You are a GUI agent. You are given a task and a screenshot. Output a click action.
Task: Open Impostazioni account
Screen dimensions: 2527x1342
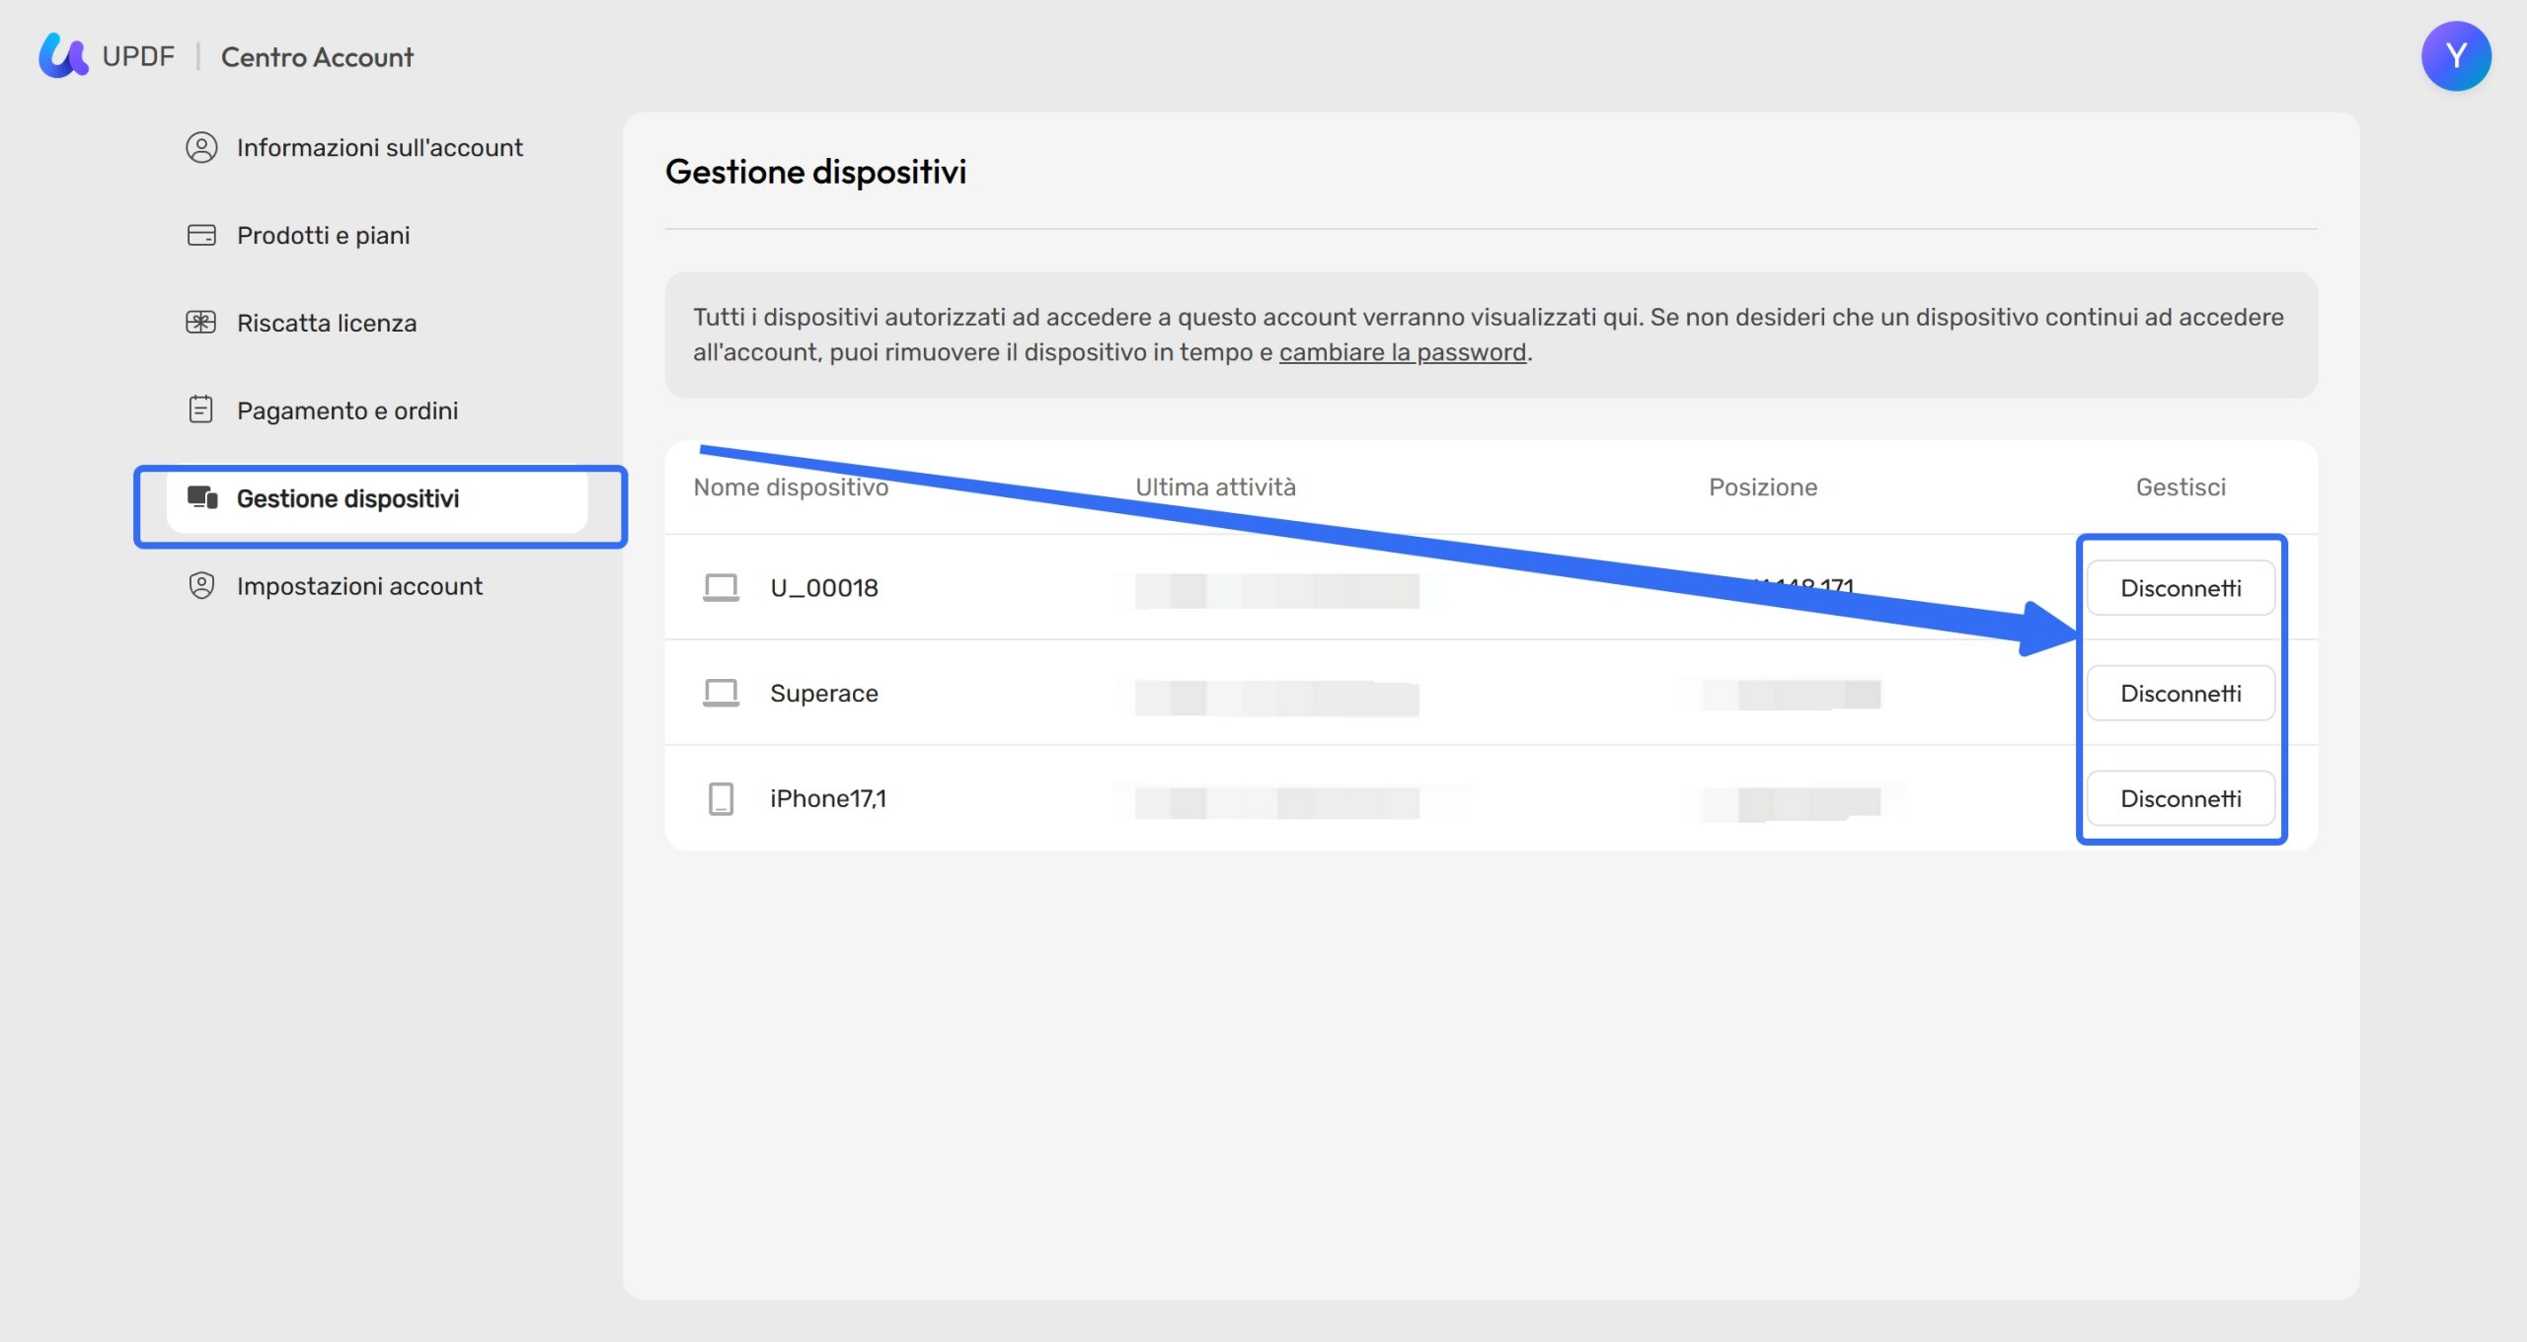359,586
